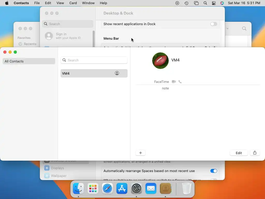
Task: Click the football contact photo
Action: pos(160,61)
